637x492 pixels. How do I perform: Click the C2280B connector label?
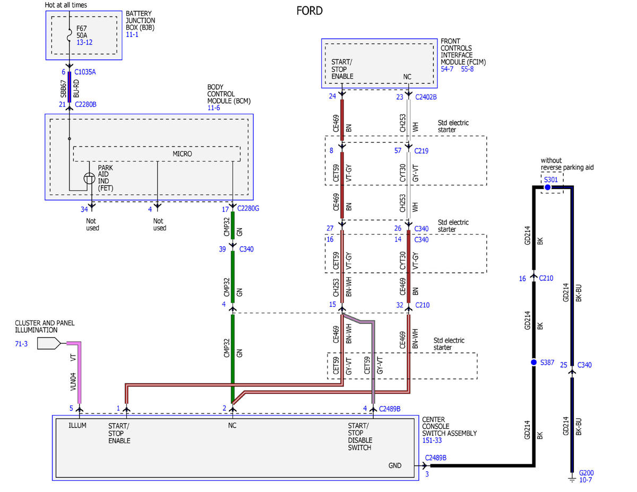click(x=85, y=105)
